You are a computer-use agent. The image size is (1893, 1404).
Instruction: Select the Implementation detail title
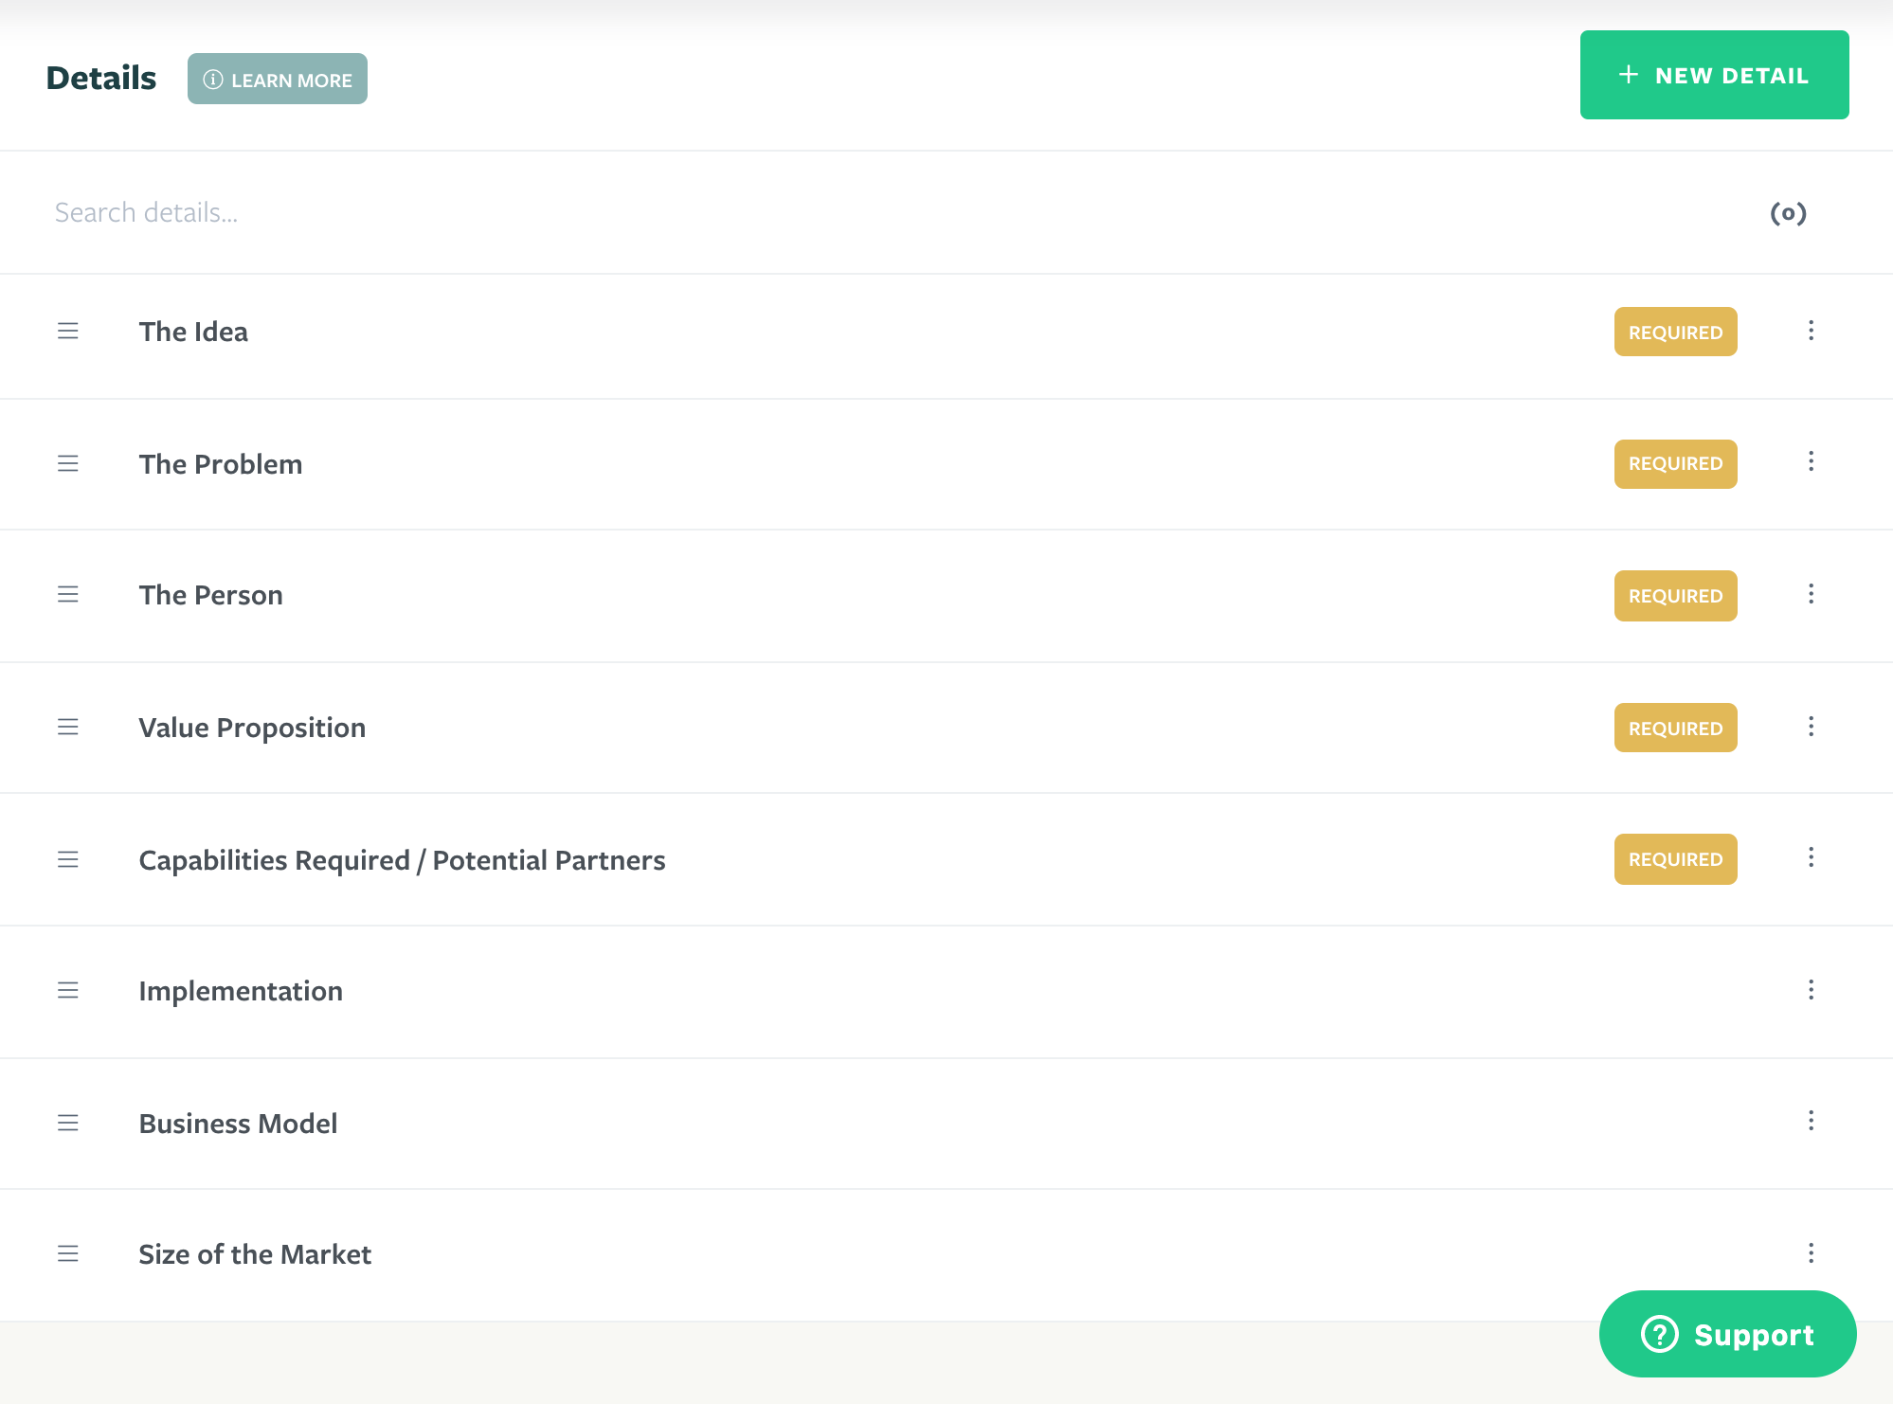click(x=241, y=991)
